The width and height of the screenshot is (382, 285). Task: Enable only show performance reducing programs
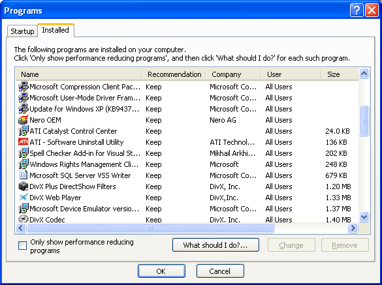[22, 246]
